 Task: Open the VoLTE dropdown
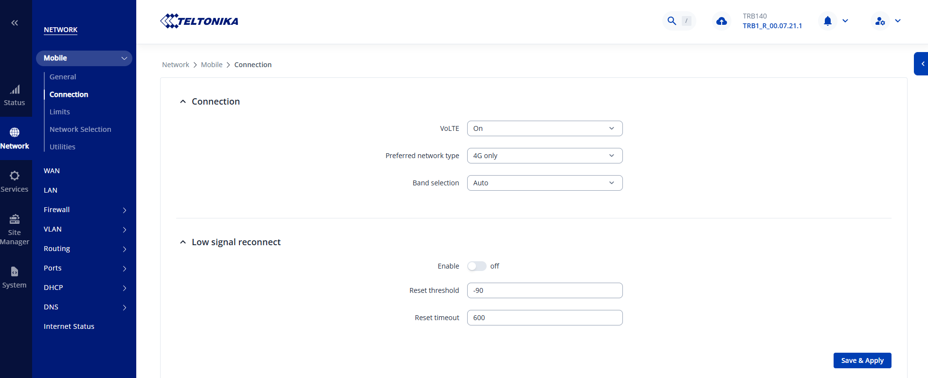point(544,128)
